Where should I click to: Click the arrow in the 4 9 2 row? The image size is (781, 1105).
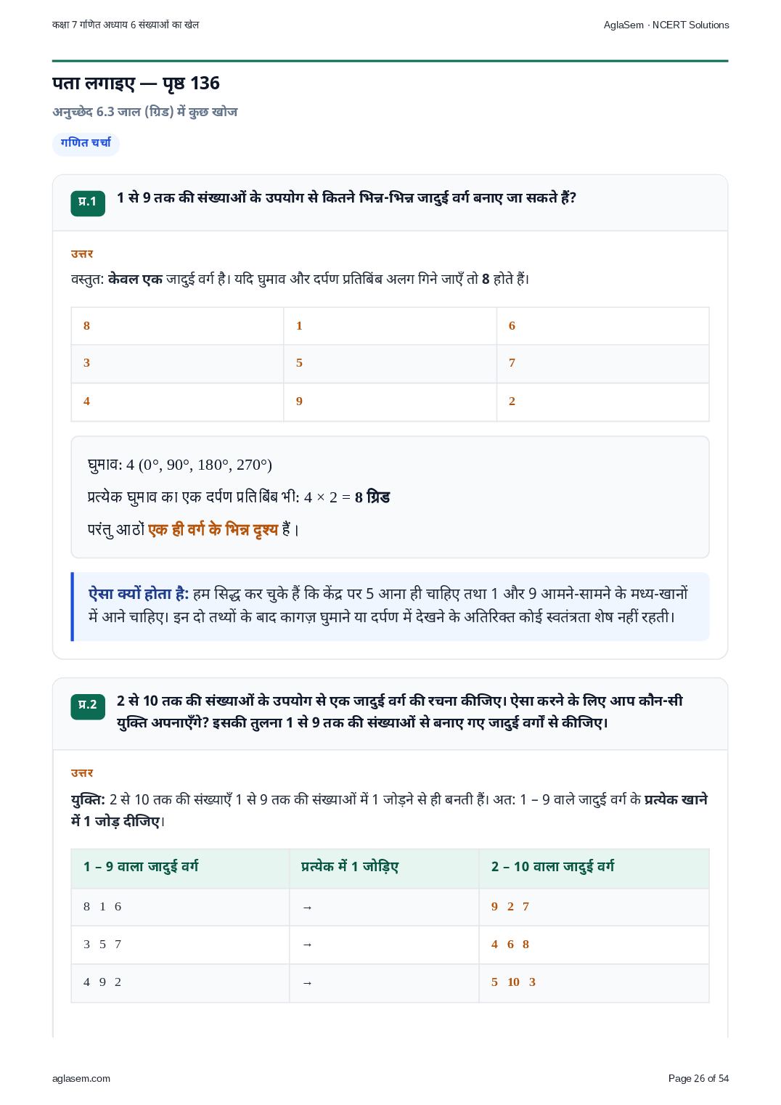pyautogui.click(x=307, y=983)
